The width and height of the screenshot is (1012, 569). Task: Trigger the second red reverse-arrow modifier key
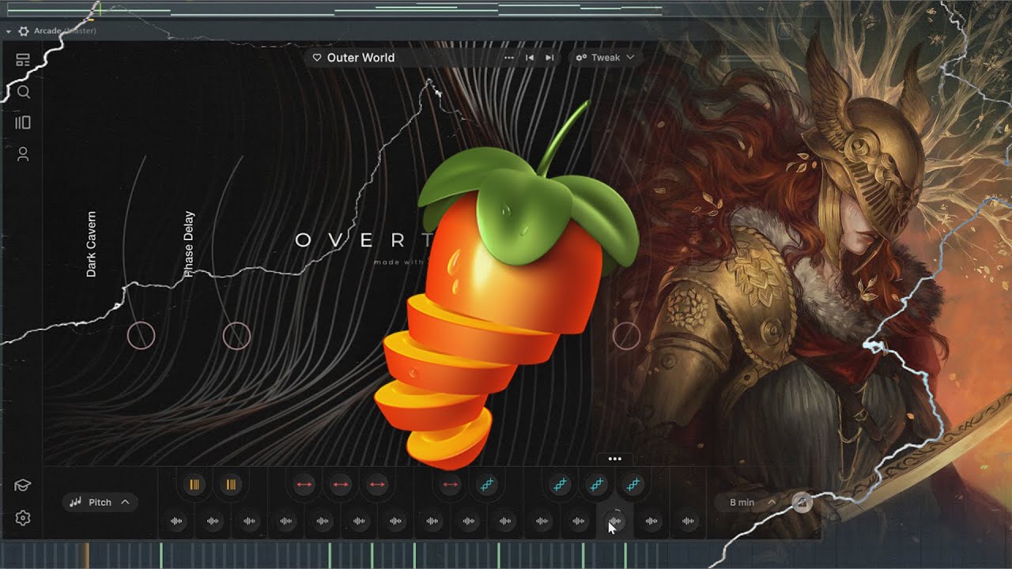coord(341,484)
